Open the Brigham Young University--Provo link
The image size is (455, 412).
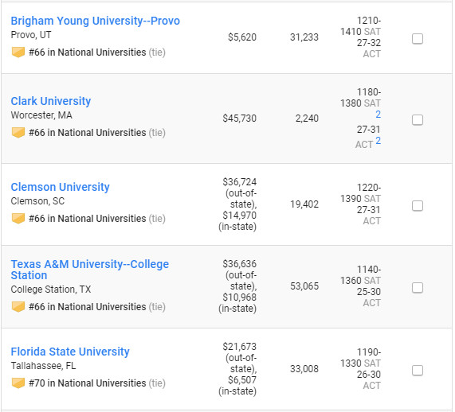95,21
